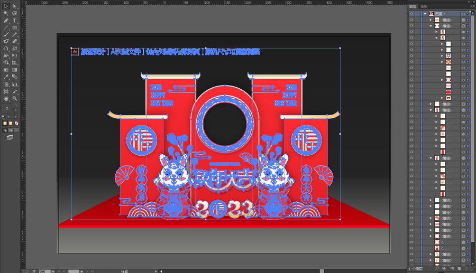
Task: Select the Pencil tool
Action: [x=14, y=34]
